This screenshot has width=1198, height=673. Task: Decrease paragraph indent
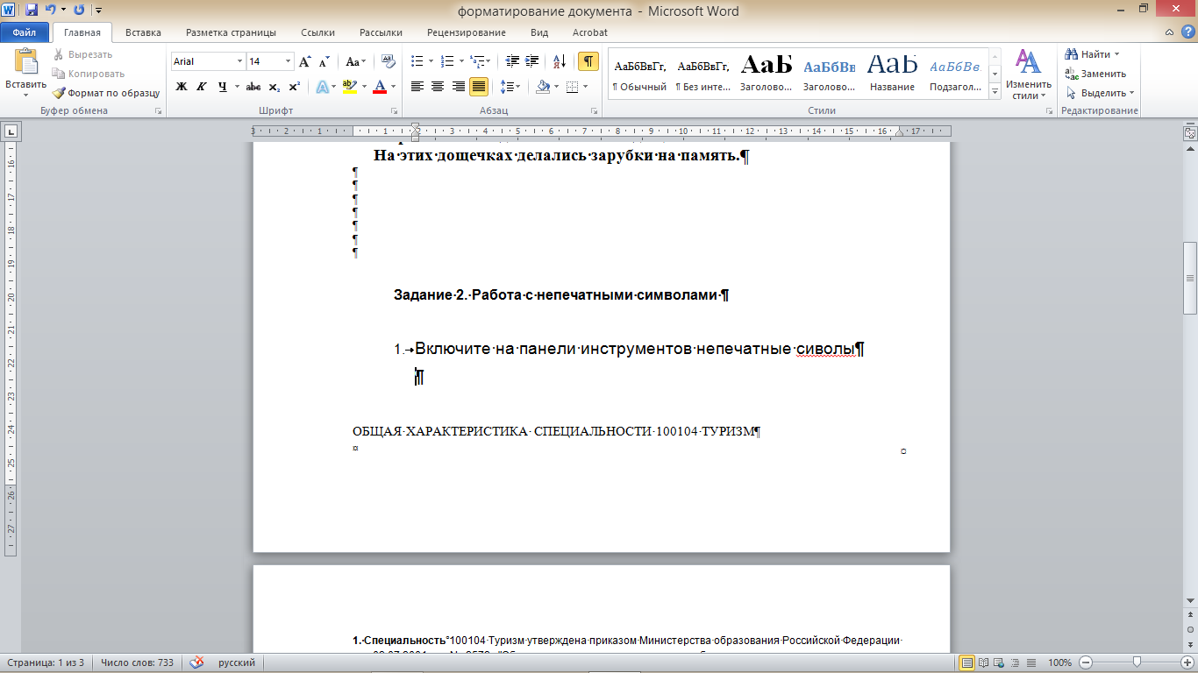tap(513, 61)
